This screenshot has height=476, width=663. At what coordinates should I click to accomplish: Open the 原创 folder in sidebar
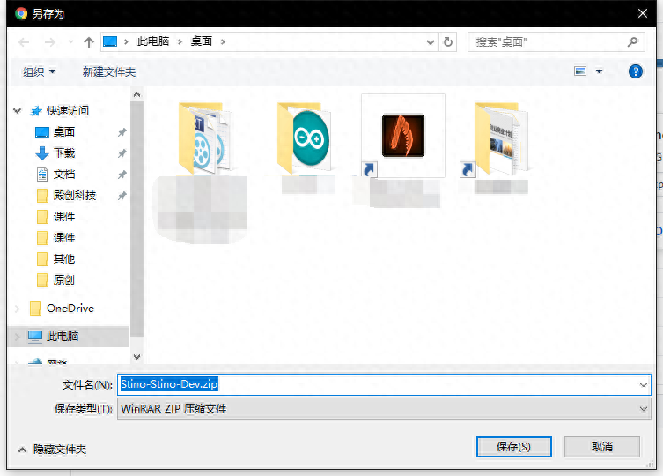[x=64, y=280]
